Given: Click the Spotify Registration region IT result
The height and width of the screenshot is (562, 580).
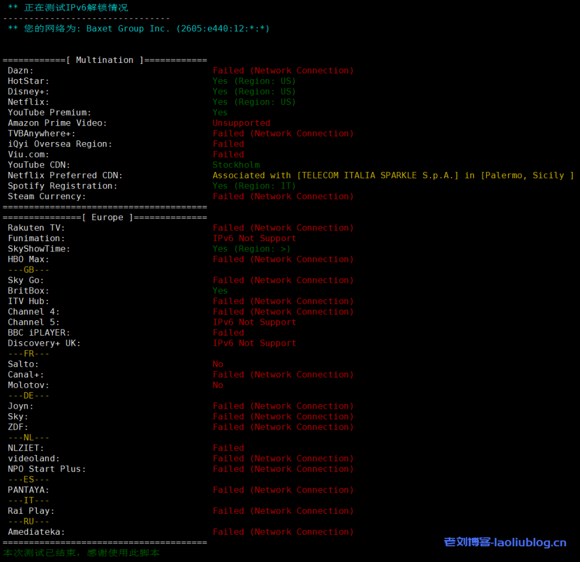Looking at the screenshot, I should coord(254,186).
